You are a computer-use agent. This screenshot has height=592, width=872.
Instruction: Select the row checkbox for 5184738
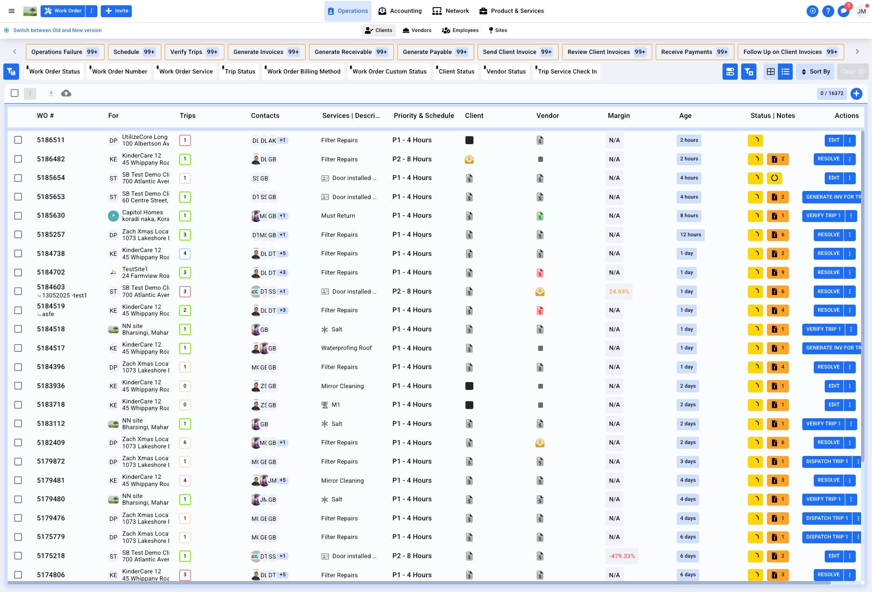[x=18, y=254]
